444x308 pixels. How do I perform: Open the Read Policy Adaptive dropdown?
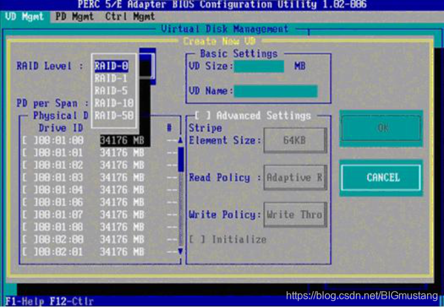(x=295, y=177)
